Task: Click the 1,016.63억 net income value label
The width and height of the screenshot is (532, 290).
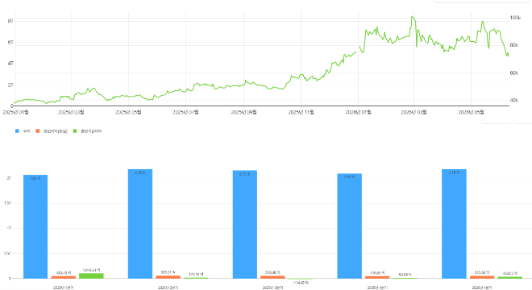Action: point(91,271)
